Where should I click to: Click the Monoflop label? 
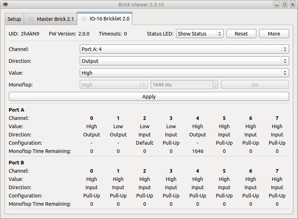pyautogui.click(x=20, y=85)
